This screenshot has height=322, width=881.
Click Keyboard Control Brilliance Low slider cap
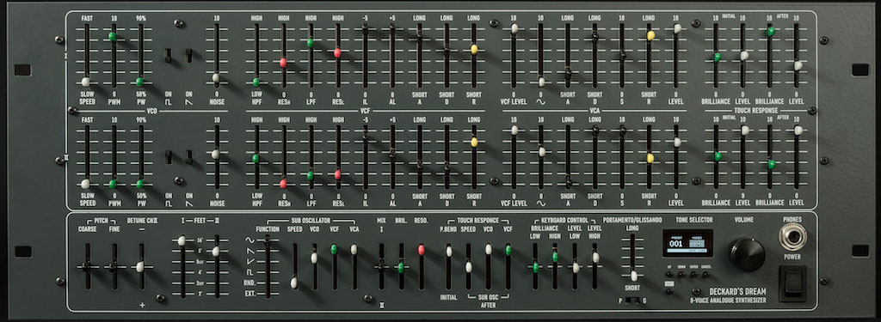coord(535,267)
